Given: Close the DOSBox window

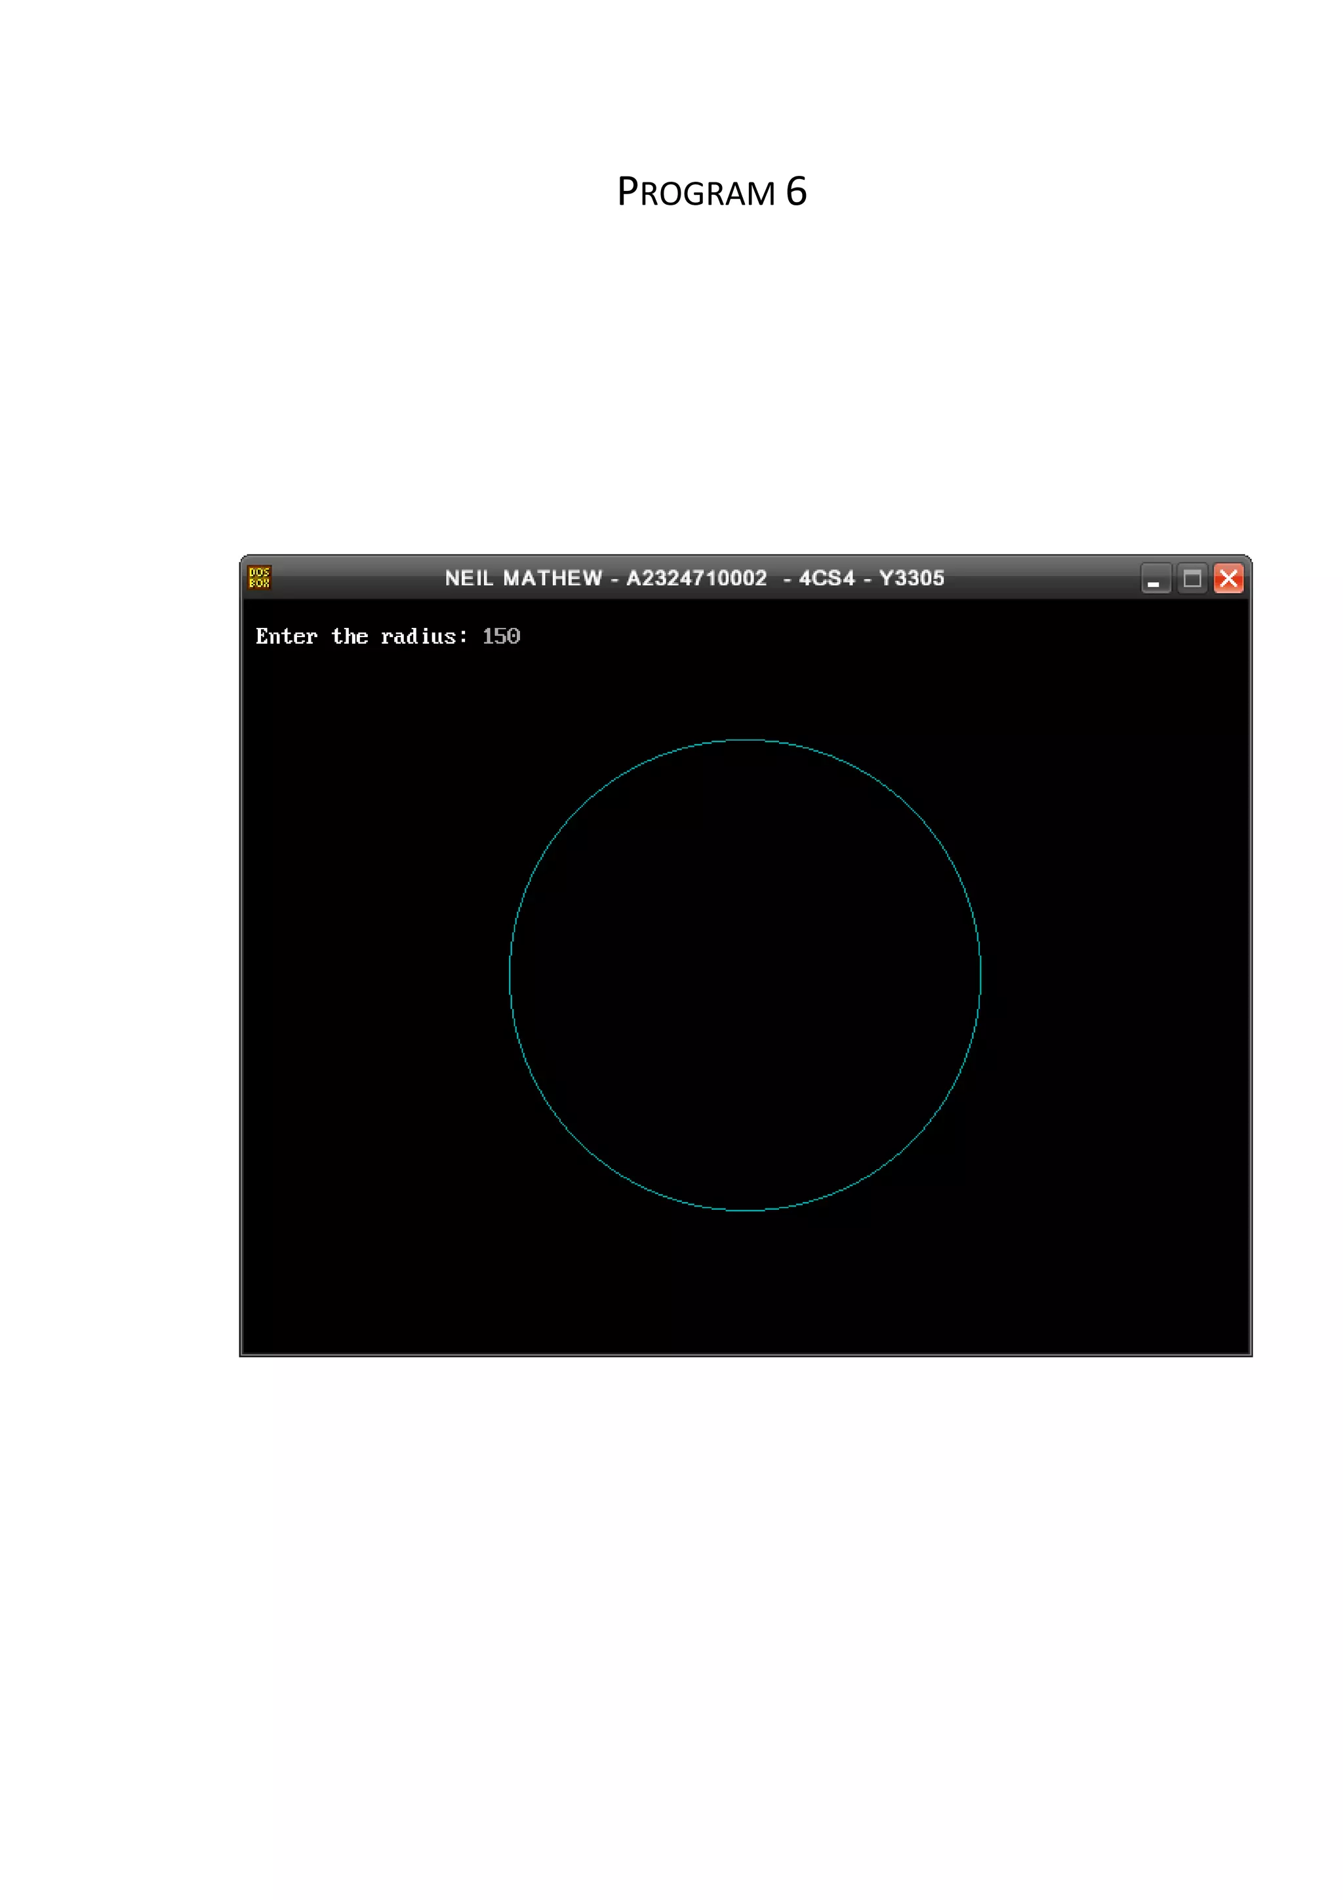Looking at the screenshot, I should pos(1229,579).
